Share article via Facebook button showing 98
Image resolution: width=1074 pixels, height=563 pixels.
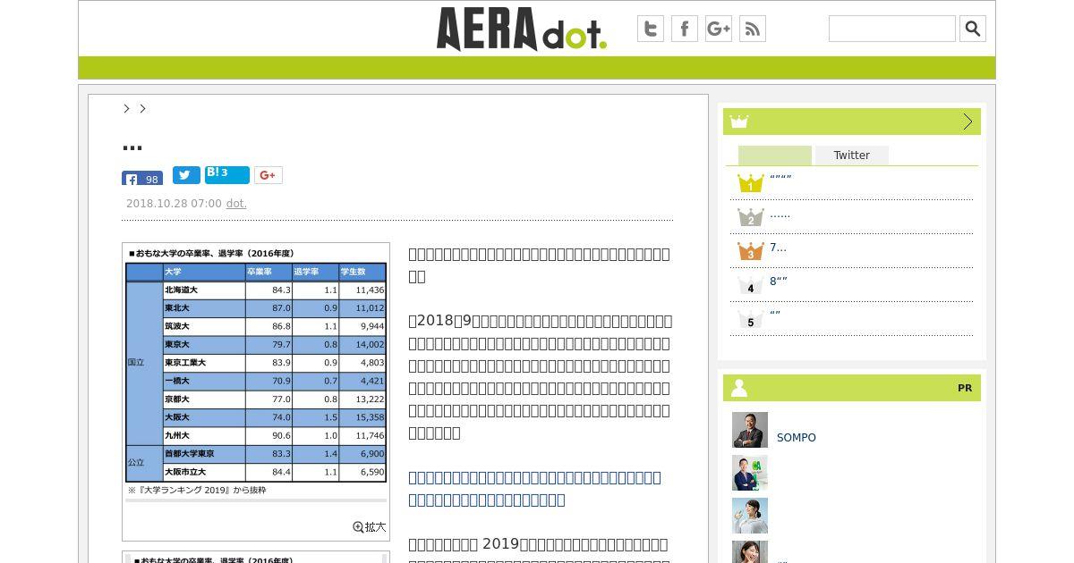142,178
